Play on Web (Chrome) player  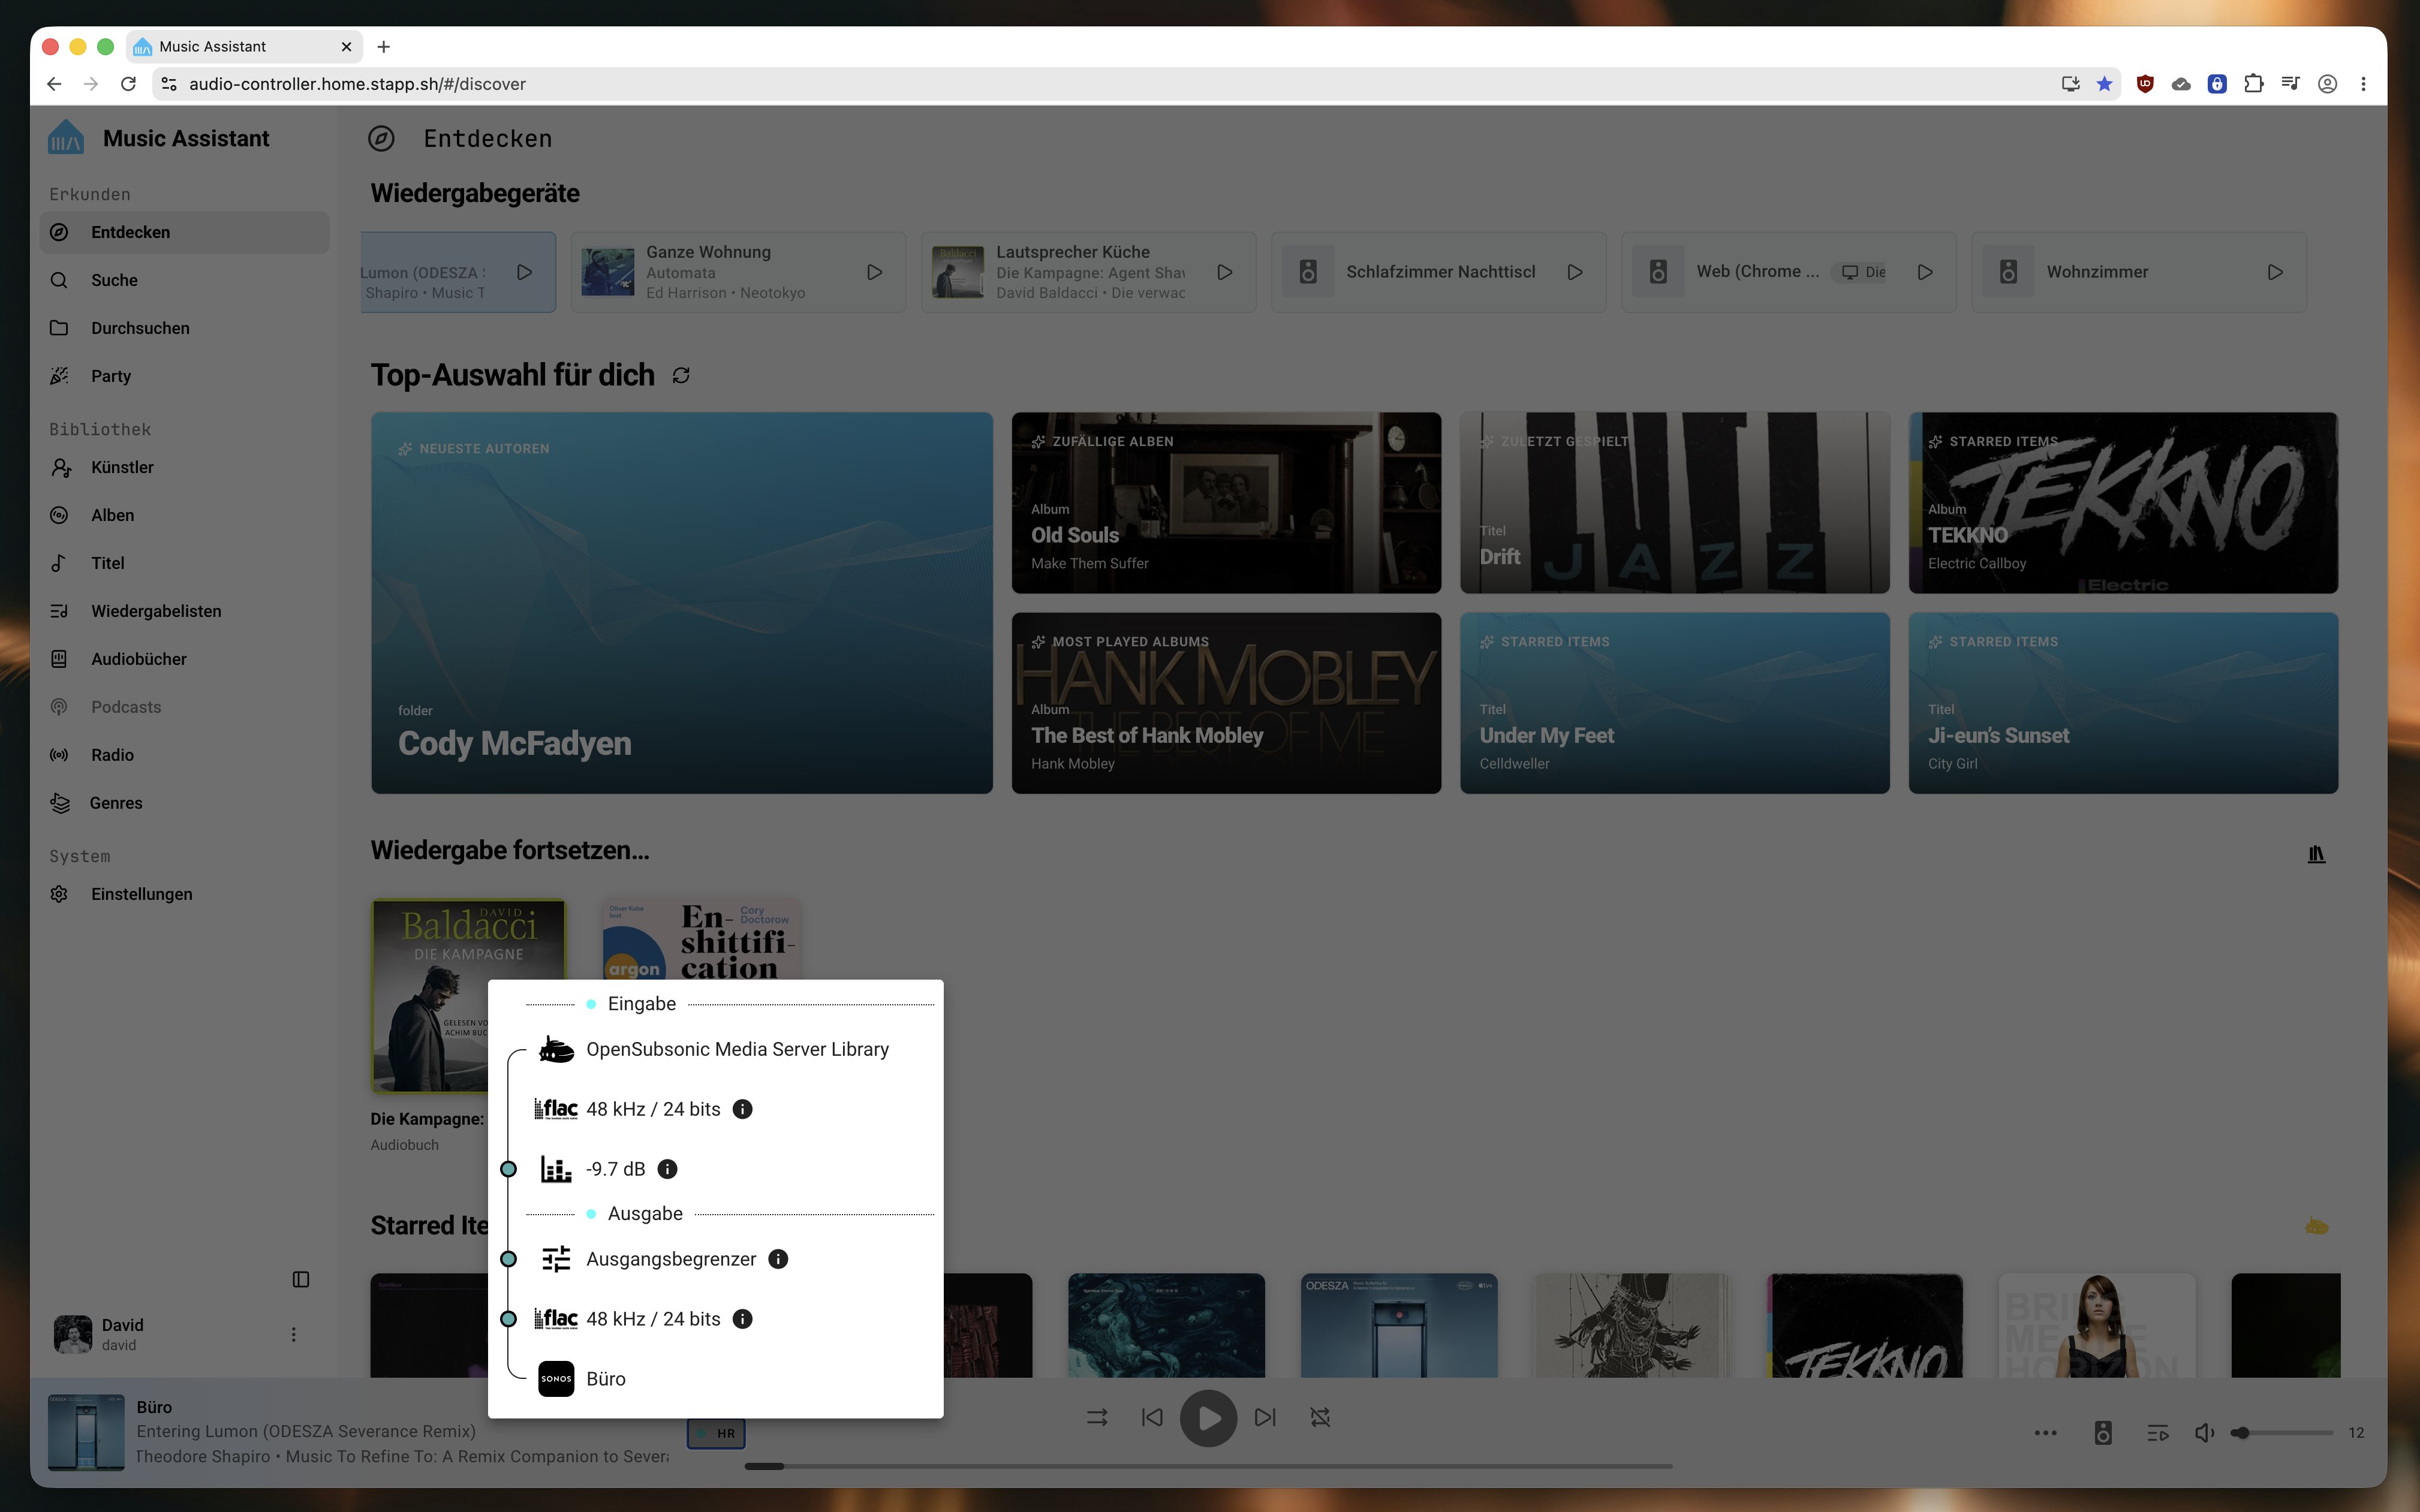1924,272
